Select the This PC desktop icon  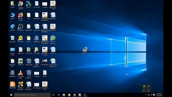click(13, 16)
